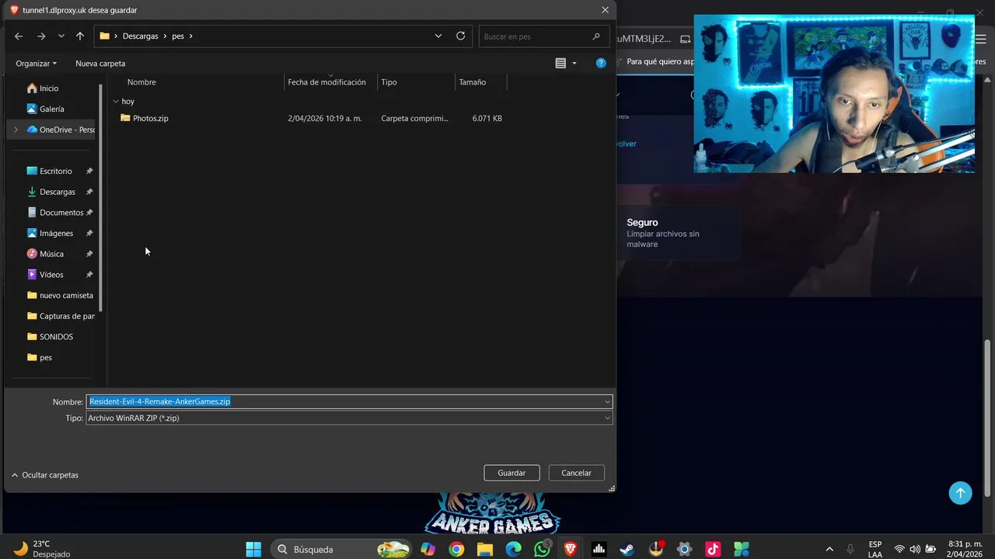The image size is (995, 559).
Task: Click the browser page vertical scrollbar
Action: (x=988, y=419)
